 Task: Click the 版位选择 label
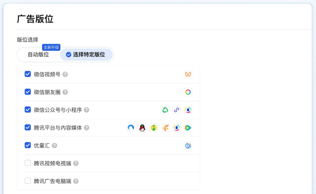pos(27,40)
